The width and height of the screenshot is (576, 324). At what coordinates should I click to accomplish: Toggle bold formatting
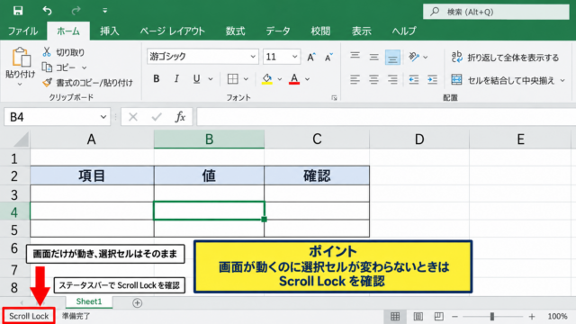click(157, 78)
